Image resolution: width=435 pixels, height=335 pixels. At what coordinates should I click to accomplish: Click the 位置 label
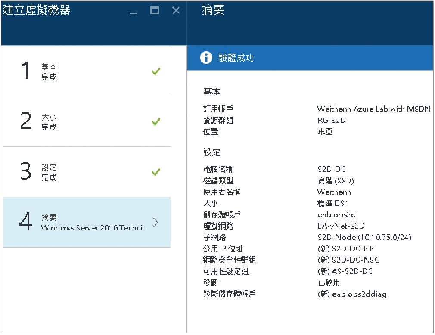[x=211, y=131]
